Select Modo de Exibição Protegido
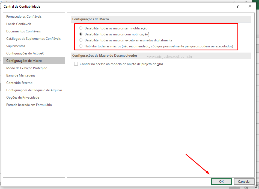Screen dimensions: 259x189 point(26,68)
